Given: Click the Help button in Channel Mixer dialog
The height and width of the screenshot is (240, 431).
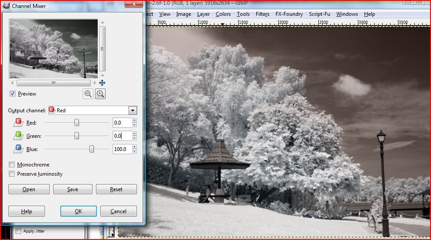Looking at the screenshot, I should (x=26, y=211).
